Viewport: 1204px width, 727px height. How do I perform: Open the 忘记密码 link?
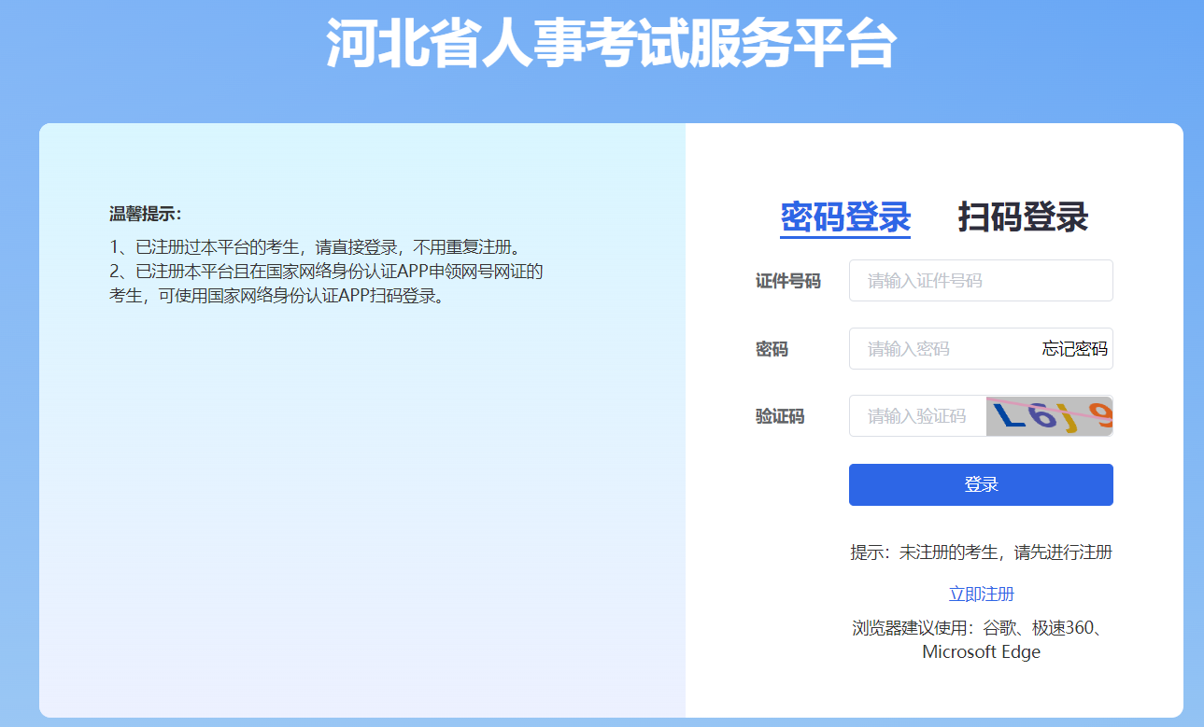(x=1074, y=349)
